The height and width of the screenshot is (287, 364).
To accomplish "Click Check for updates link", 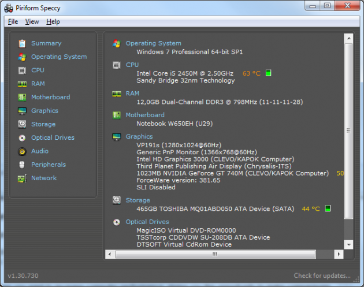I will (x=322, y=275).
